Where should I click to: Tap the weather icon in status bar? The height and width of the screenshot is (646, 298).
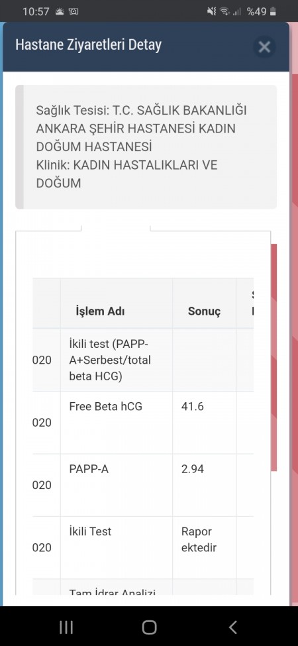point(60,11)
